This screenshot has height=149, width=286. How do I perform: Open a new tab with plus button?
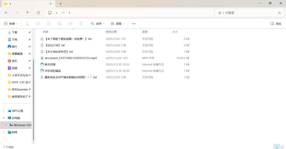(x=60, y=4)
